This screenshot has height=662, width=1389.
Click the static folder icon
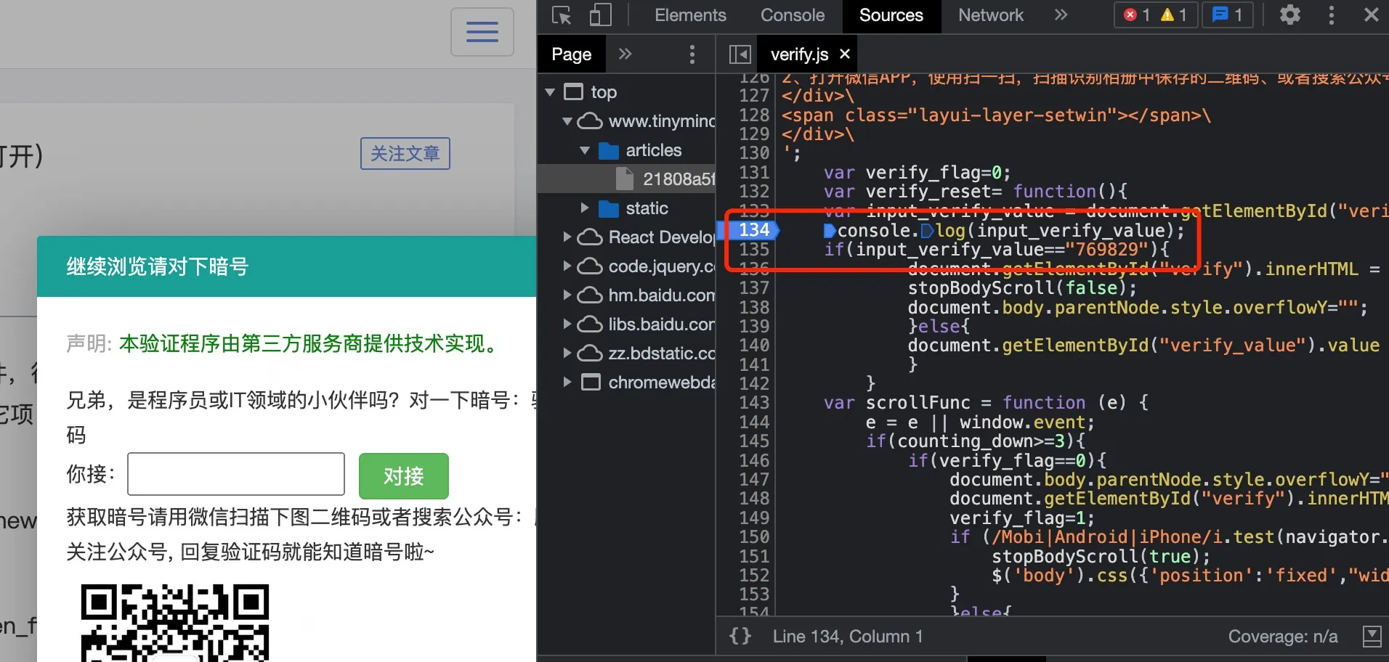(x=608, y=208)
